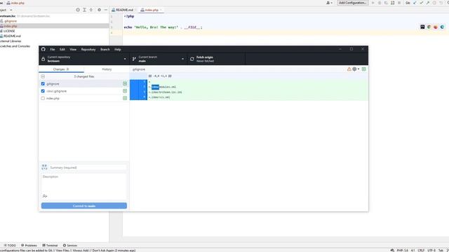Expand External Libraries in the project tree
The width and height of the screenshot is (449, 252).
[x=11, y=41]
